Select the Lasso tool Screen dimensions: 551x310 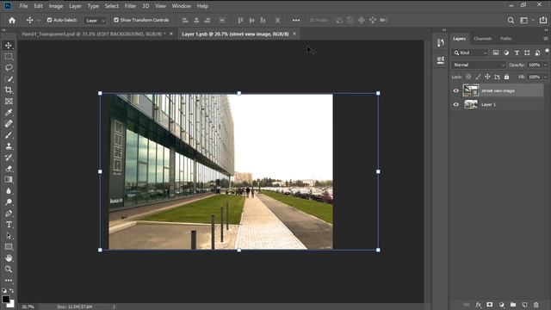[9, 67]
